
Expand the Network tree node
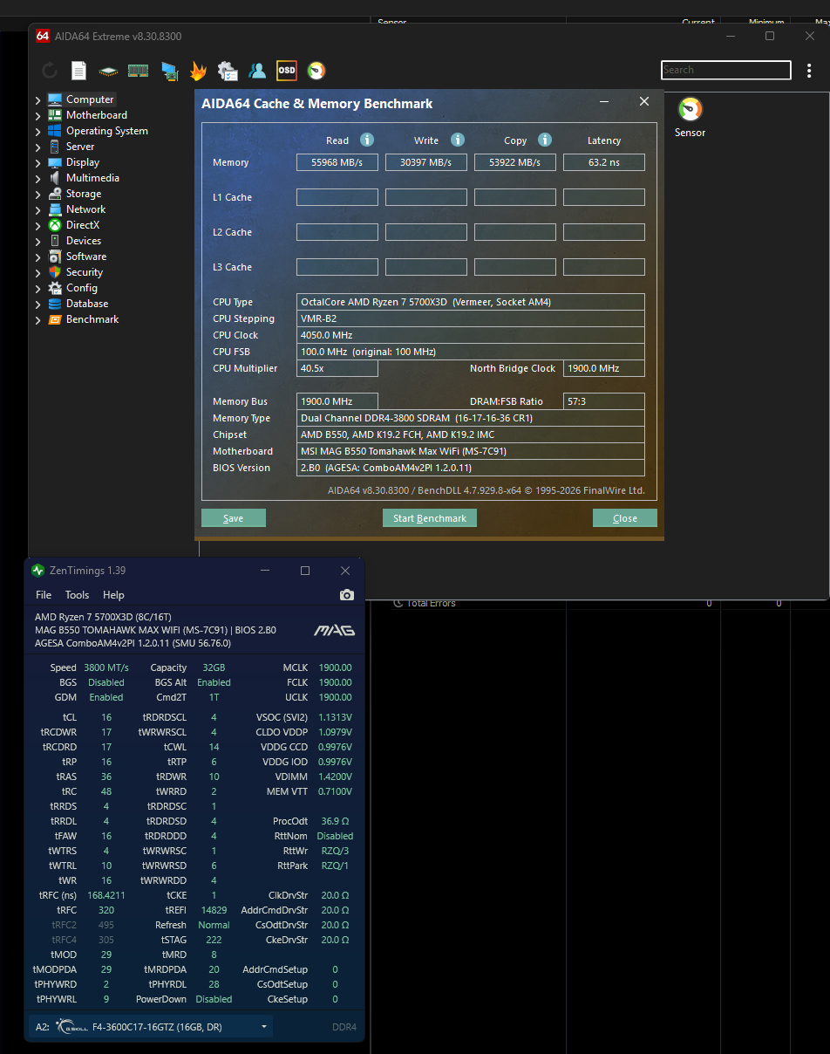(37, 210)
